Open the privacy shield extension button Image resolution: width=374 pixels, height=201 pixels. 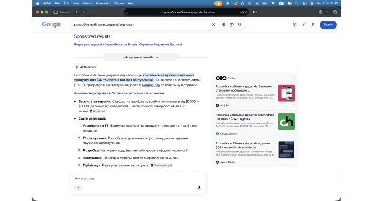(x=255, y=12)
